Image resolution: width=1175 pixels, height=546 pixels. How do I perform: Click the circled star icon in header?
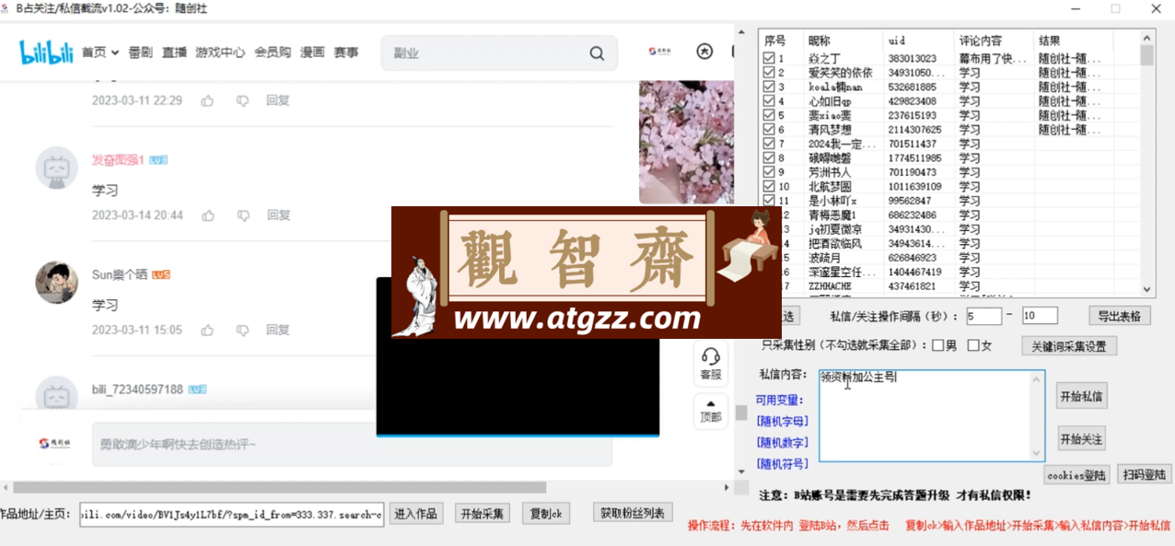click(705, 52)
